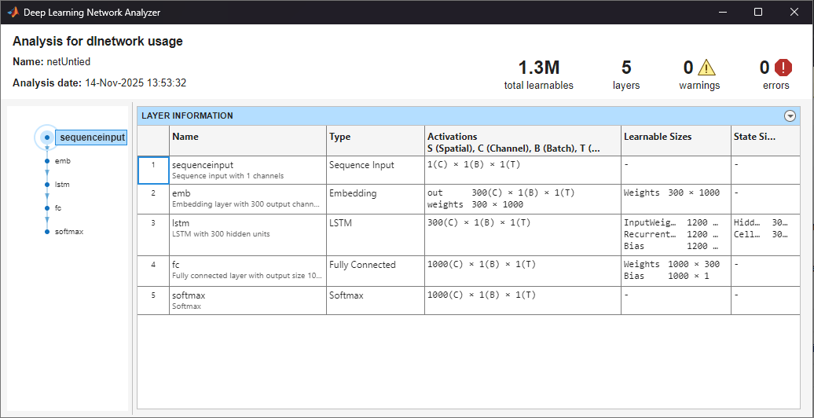
Task: Click the sequenceinput name cell in table
Action: [x=247, y=170]
